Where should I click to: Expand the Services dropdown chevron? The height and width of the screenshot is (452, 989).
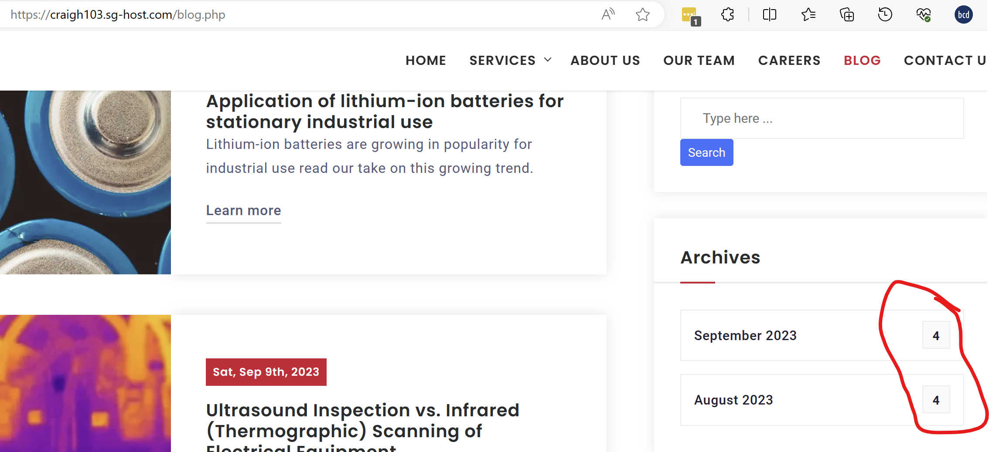[x=548, y=60]
